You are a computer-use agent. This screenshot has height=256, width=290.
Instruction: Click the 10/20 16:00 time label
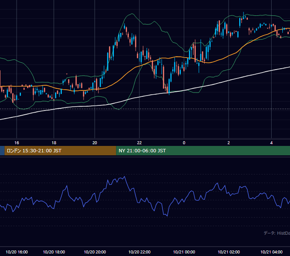pyautogui.click(x=17, y=252)
